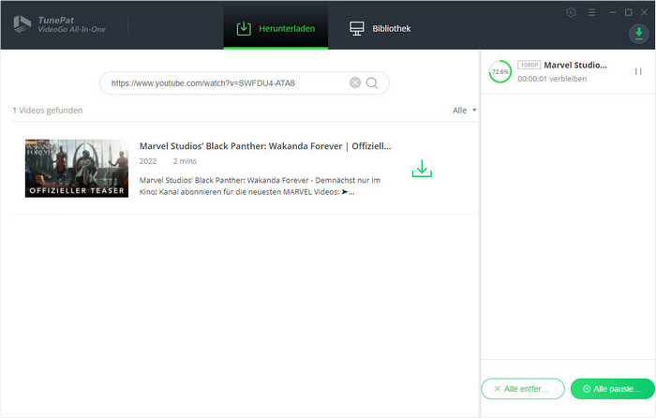Open settings gear icon
Viewport: 656px width, 418px height.
point(571,12)
